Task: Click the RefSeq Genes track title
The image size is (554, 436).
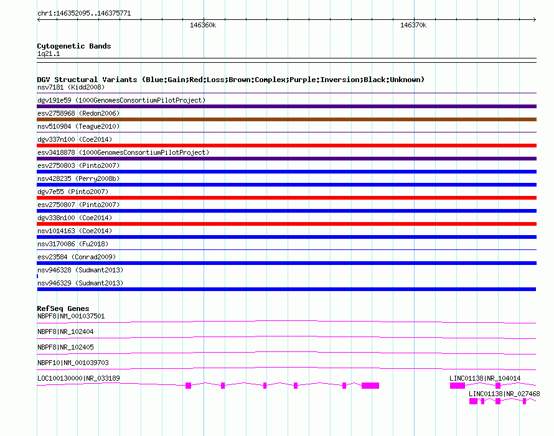Action: tap(63, 308)
